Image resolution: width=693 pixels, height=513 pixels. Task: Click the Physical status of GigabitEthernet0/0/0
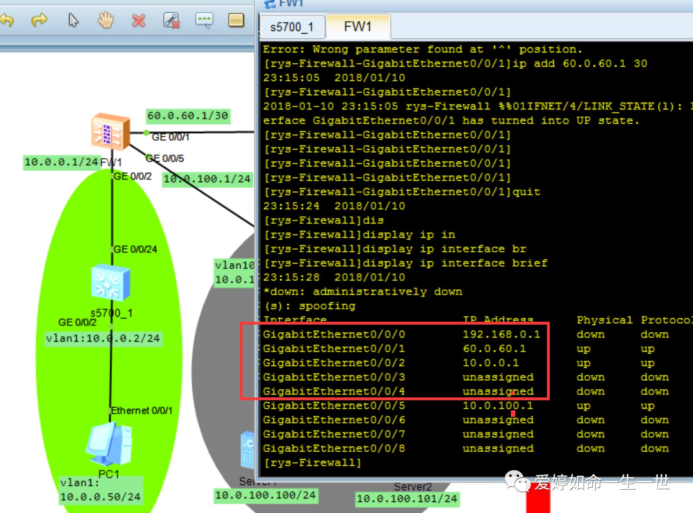[x=590, y=334]
